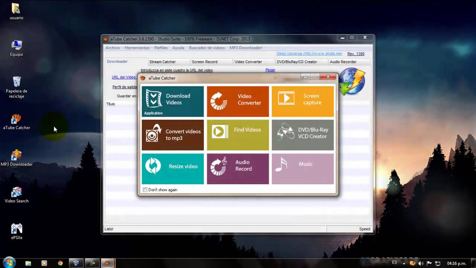
Task: Click the Rev. 1390 link
Action: [x=356, y=54]
